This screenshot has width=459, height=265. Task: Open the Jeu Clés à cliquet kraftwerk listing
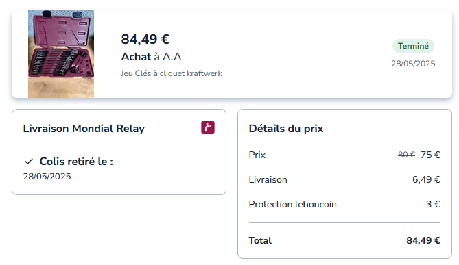(x=172, y=73)
